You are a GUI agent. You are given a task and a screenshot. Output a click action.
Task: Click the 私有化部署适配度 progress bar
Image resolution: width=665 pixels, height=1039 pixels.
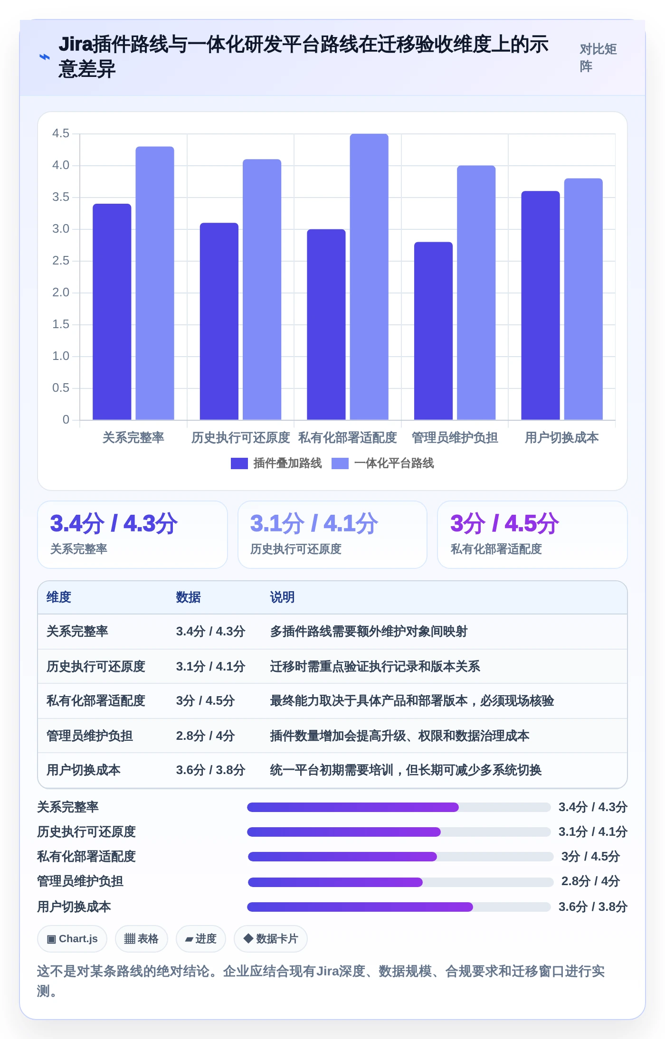(x=400, y=857)
